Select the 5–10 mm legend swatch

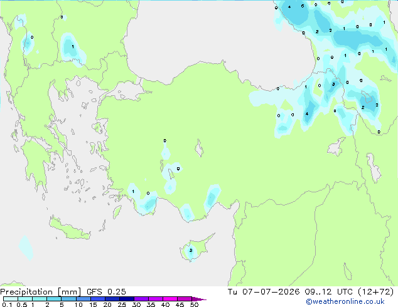pos(69,299)
